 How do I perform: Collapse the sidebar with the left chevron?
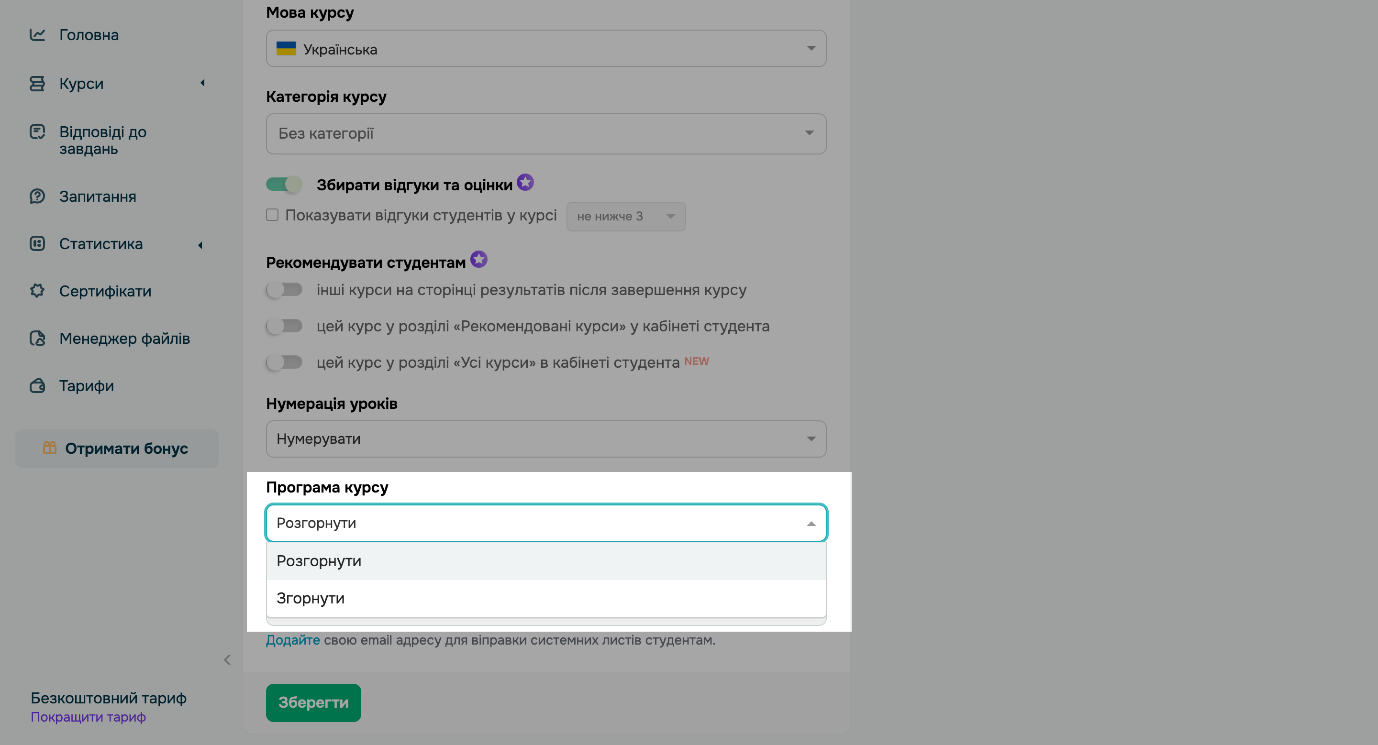tap(227, 660)
